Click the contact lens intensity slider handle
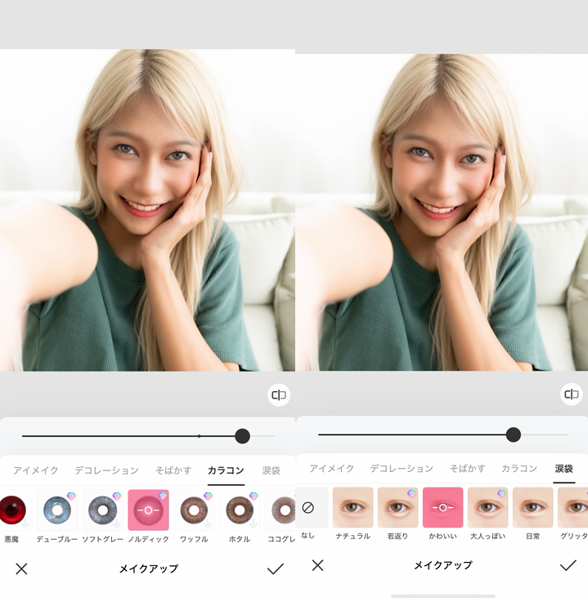This screenshot has width=588, height=598. pos(242,436)
